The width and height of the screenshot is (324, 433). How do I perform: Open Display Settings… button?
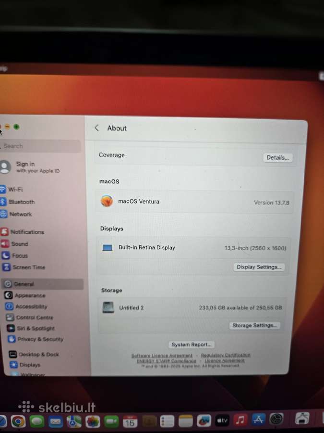259,267
